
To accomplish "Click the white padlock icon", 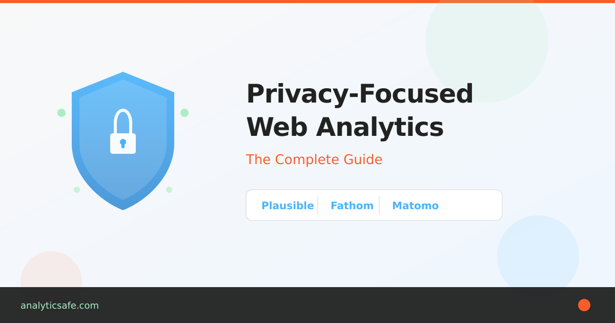I will click(x=123, y=132).
